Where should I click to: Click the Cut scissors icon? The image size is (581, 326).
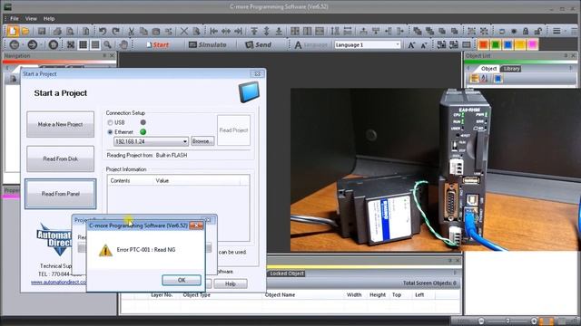(x=131, y=32)
